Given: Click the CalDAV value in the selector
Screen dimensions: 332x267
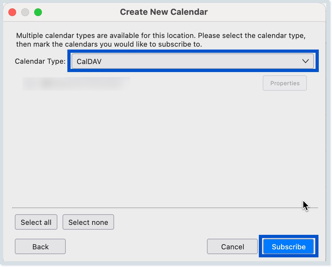Looking at the screenshot, I should 89,61.
